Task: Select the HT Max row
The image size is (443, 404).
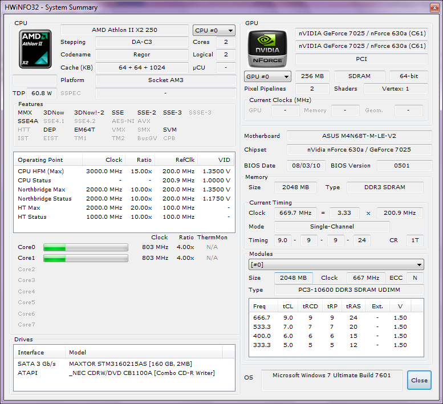Action: pos(124,208)
